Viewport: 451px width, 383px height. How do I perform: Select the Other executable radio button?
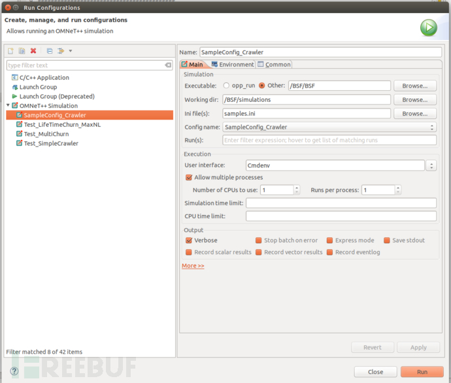pyautogui.click(x=261, y=86)
